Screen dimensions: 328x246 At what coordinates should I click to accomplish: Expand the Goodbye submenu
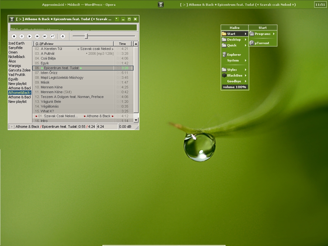point(235,81)
